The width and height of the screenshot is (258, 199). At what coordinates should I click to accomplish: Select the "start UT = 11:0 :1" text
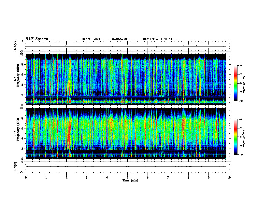(x=157, y=39)
